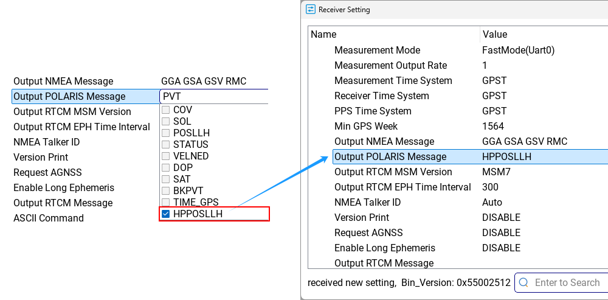Screen dimensions: 608x300
Task: Enable the COV checkbox
Action: pyautogui.click(x=166, y=110)
